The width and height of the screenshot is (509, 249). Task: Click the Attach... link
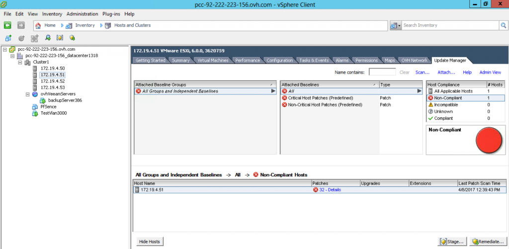tap(446, 73)
